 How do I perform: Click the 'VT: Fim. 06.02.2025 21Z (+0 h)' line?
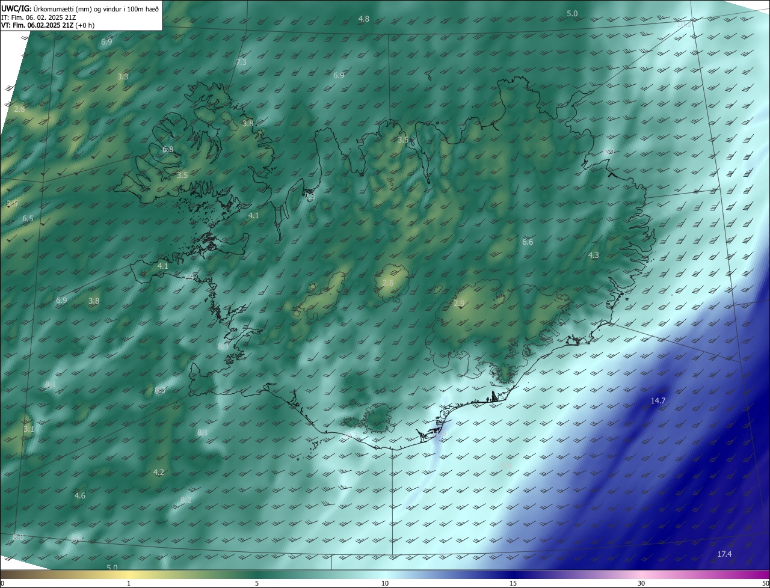48,25
